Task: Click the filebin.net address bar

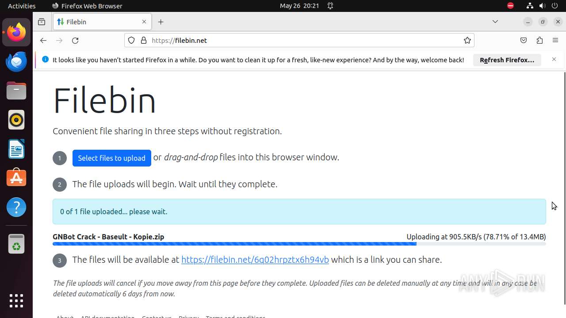Action: pyautogui.click(x=299, y=40)
